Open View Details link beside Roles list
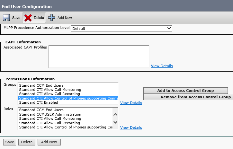 (x=131, y=127)
